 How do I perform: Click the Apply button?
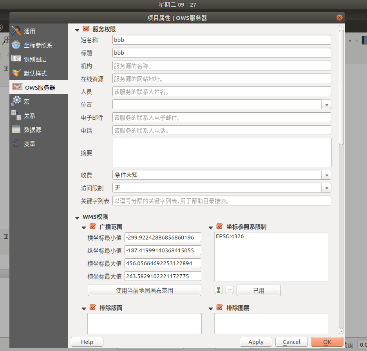click(x=256, y=342)
